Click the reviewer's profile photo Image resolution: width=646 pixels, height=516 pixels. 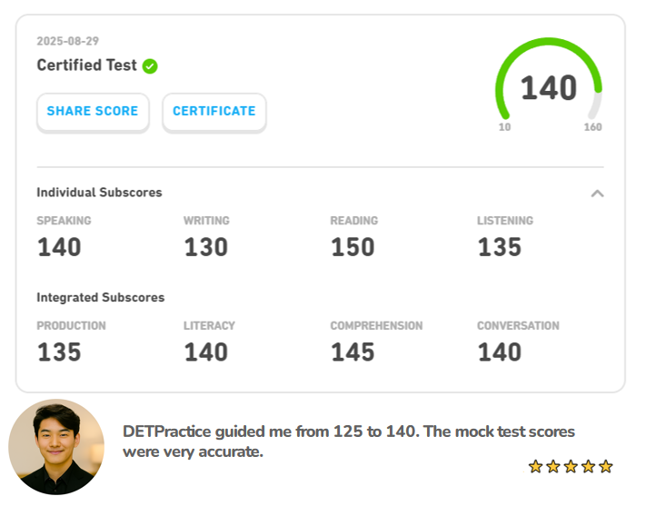pyautogui.click(x=56, y=447)
